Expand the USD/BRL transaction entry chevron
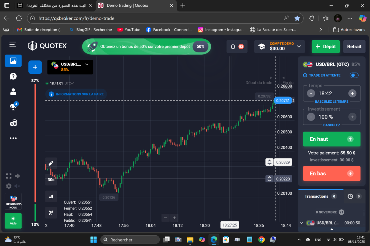 301,223
